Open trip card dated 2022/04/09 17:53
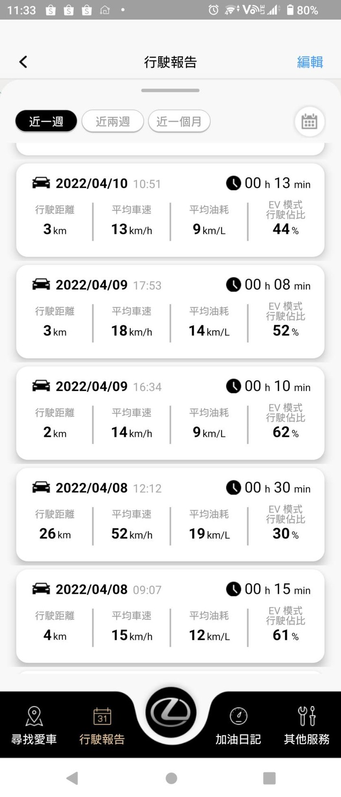The width and height of the screenshot is (341, 797). pyautogui.click(x=170, y=311)
